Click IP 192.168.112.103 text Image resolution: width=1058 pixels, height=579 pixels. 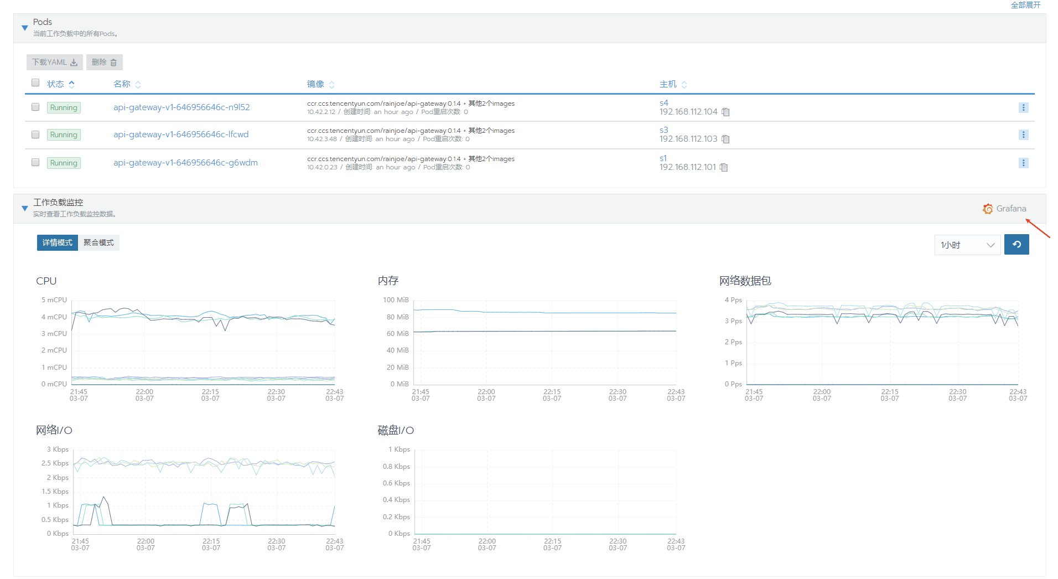coord(688,139)
